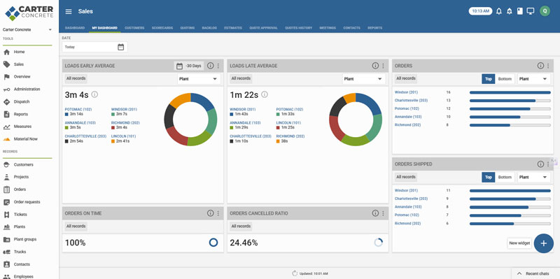Open Windsor (201) link in Orders list
Screen dimensions: 560x279
(406, 92)
